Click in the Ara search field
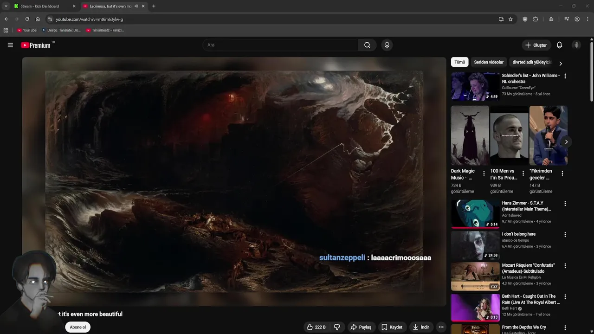Screen dimensions: 594x334 point(280,45)
